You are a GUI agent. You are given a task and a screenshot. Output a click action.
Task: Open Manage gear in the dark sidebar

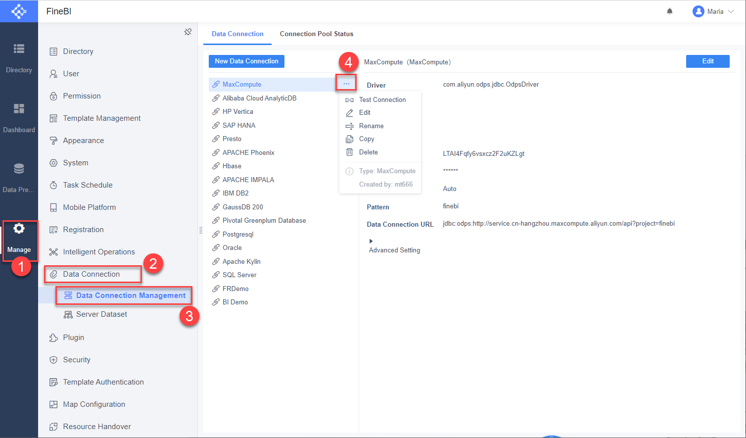pyautogui.click(x=19, y=238)
